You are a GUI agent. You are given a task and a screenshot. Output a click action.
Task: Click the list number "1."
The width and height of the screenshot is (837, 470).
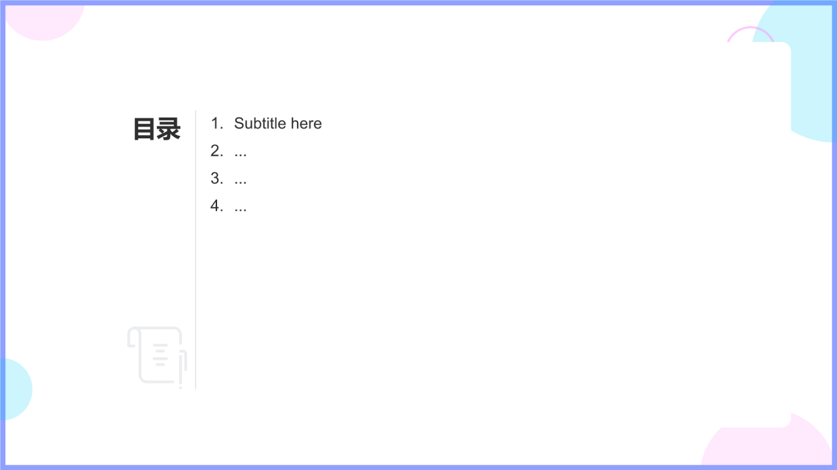pyautogui.click(x=217, y=123)
